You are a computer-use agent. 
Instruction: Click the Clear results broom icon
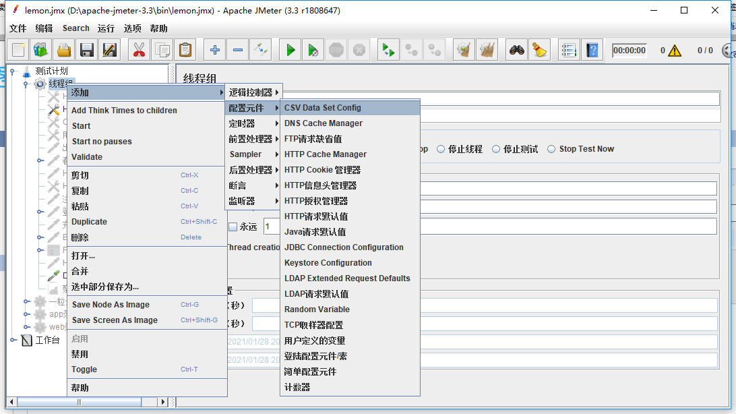tap(464, 50)
